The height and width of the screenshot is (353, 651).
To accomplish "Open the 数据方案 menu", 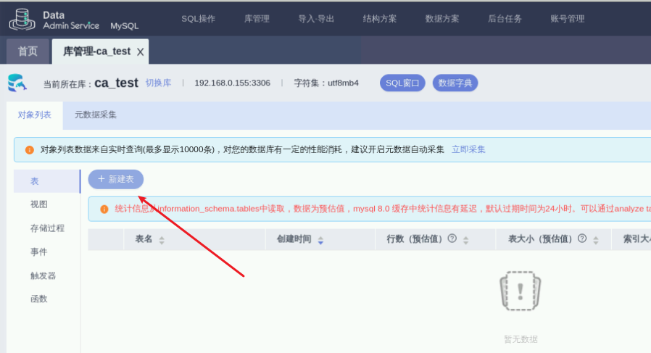I will [442, 19].
